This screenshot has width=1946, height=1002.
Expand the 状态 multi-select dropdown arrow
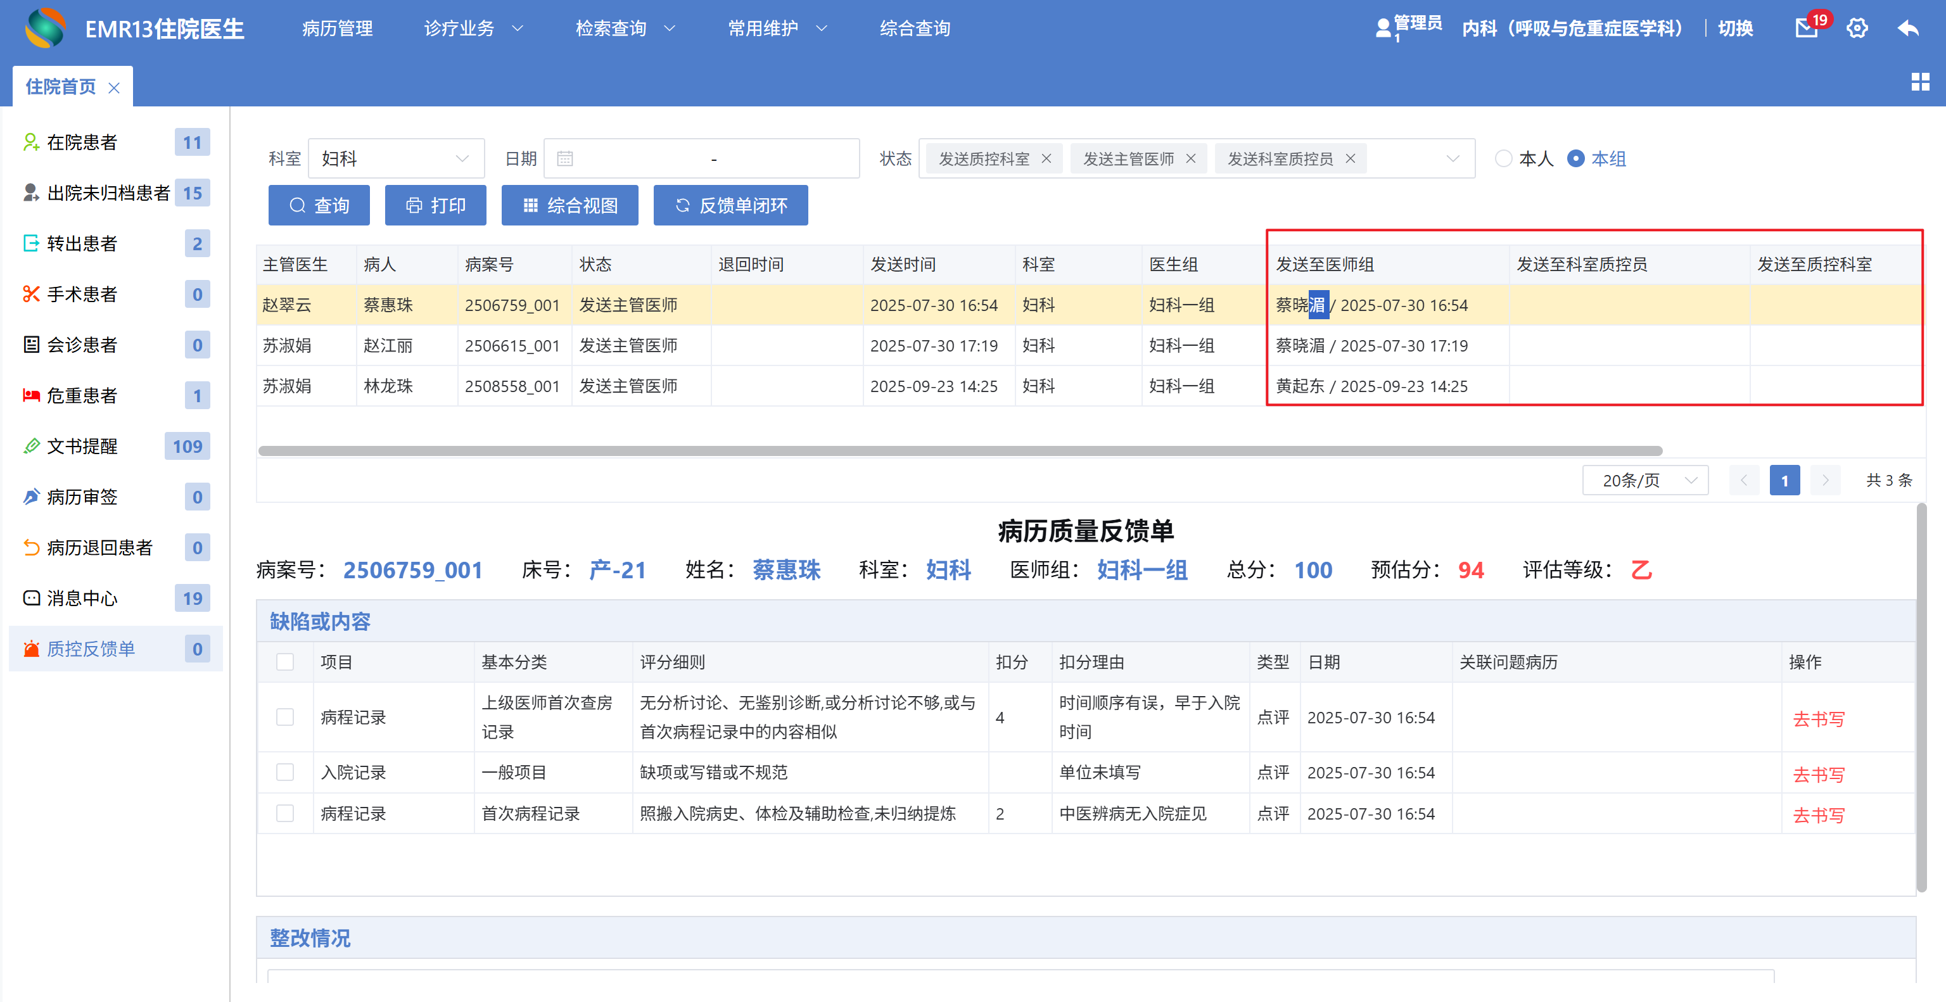tap(1452, 158)
